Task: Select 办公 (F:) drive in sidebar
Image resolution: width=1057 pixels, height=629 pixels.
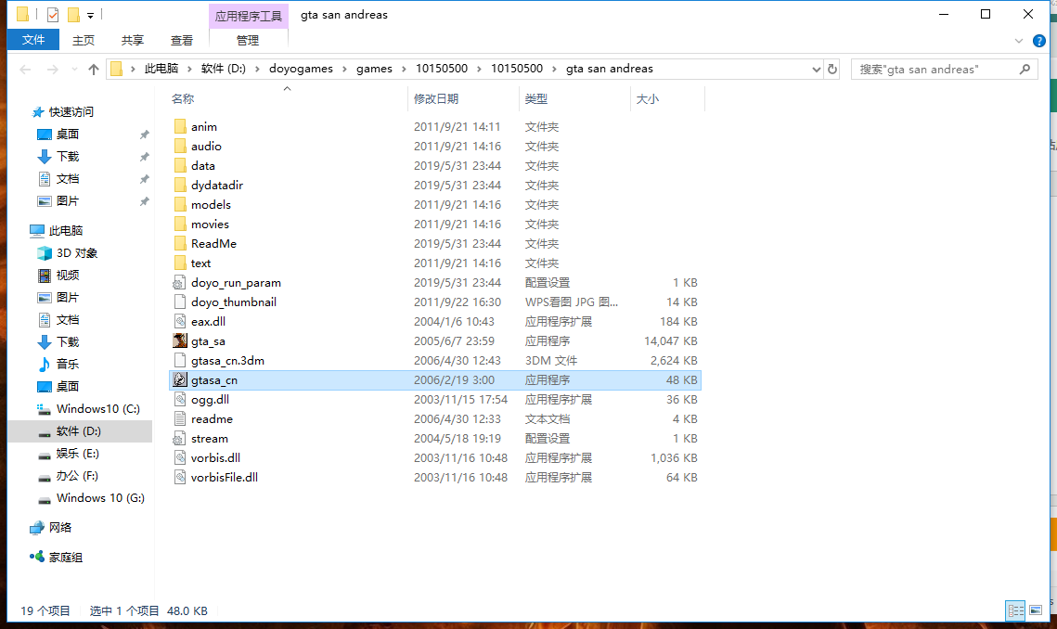Action: (68, 475)
